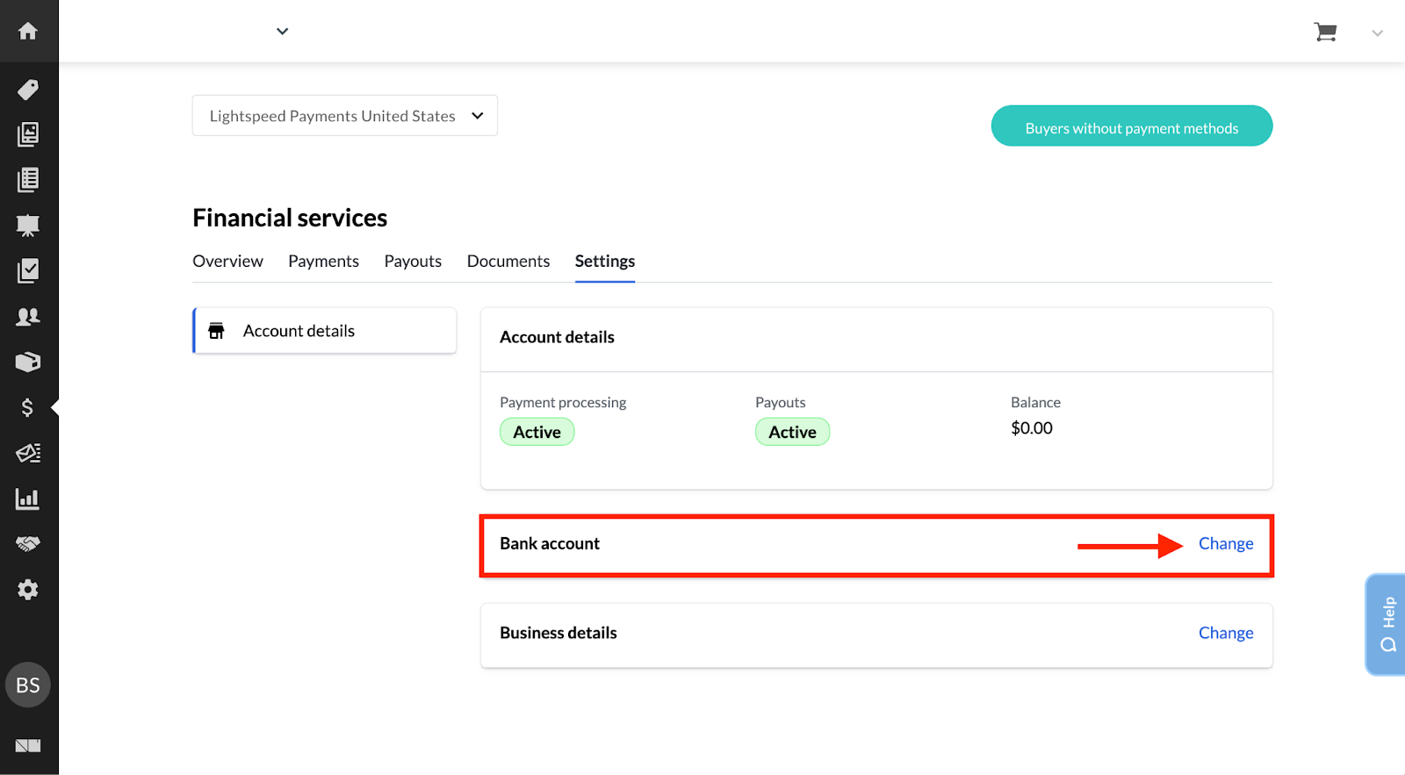
Task: Switch to the Payouts tab
Action: pos(413,262)
